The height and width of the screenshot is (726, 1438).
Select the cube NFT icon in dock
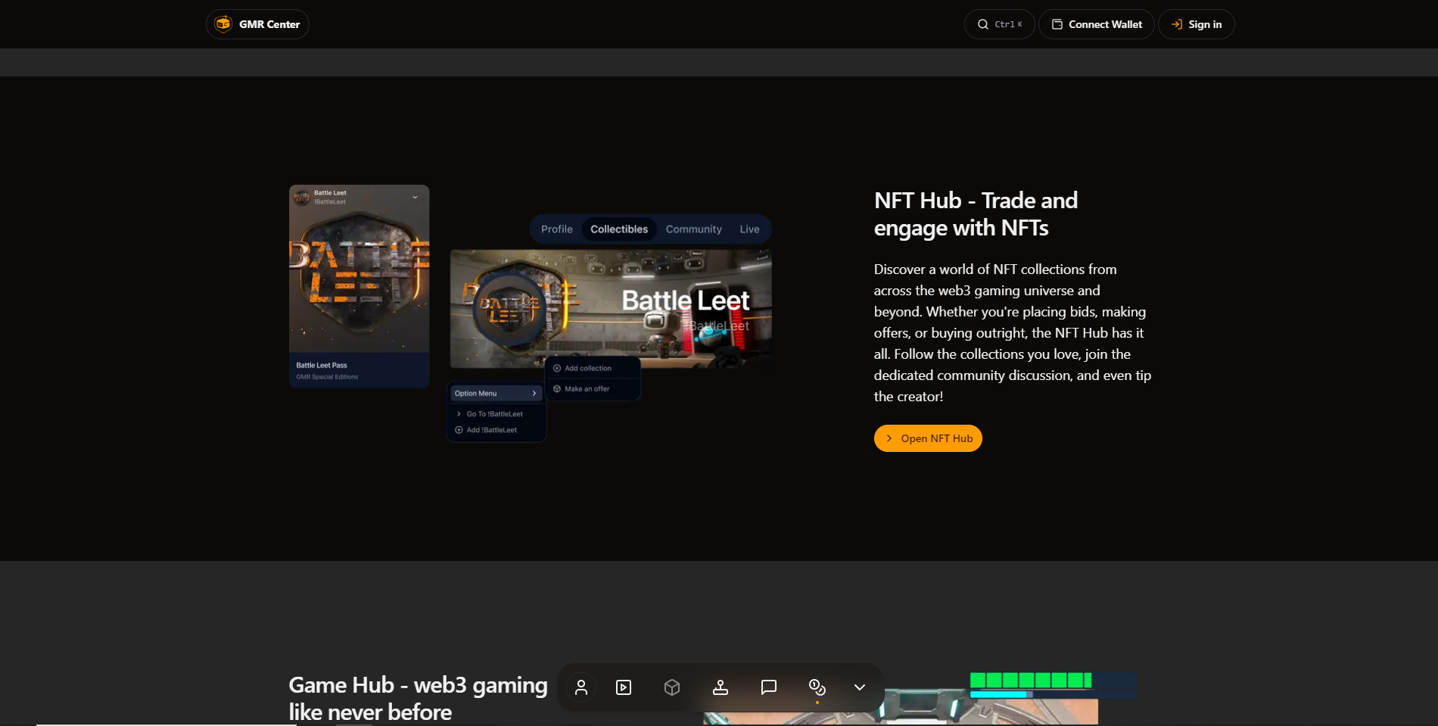click(x=672, y=687)
